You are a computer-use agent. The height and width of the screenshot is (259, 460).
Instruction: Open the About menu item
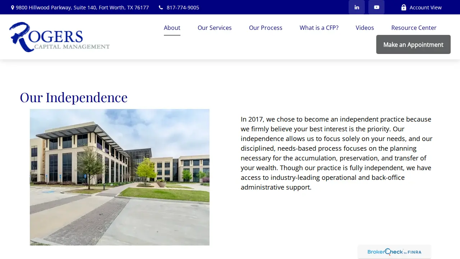click(x=172, y=28)
